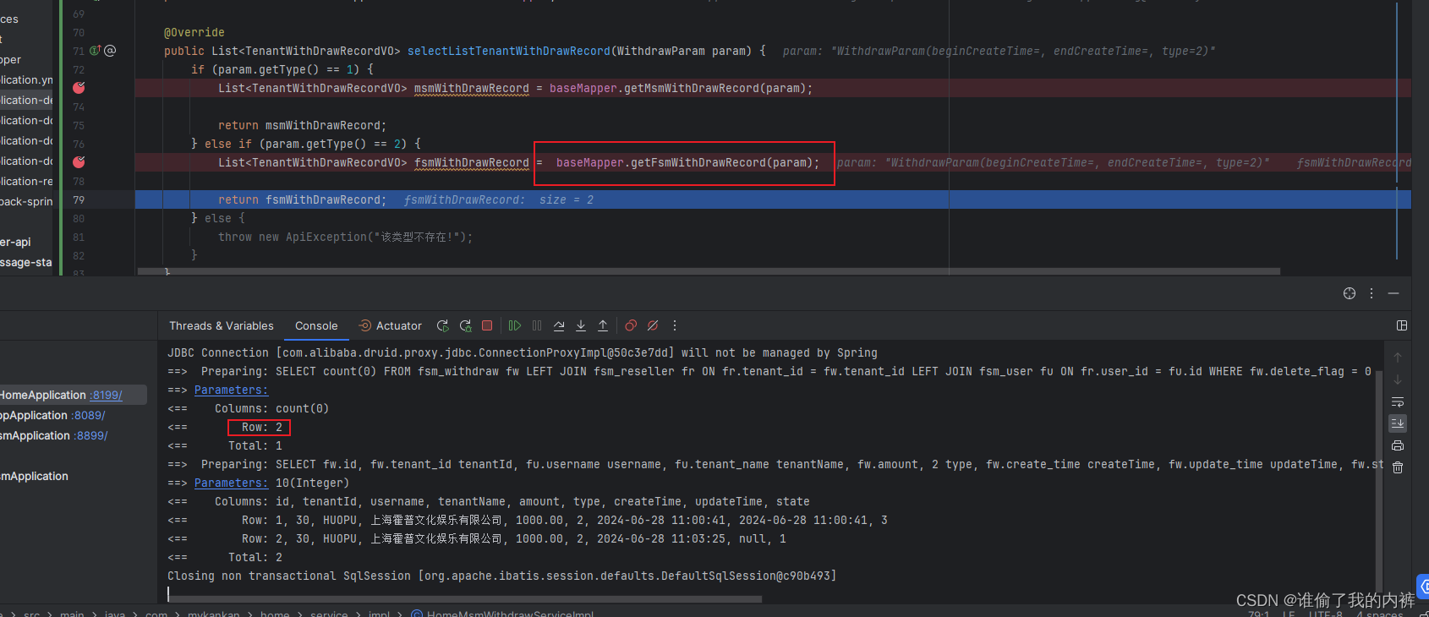Click the 'mykankan' breadcrumb
1429x617 pixels.
click(x=213, y=614)
